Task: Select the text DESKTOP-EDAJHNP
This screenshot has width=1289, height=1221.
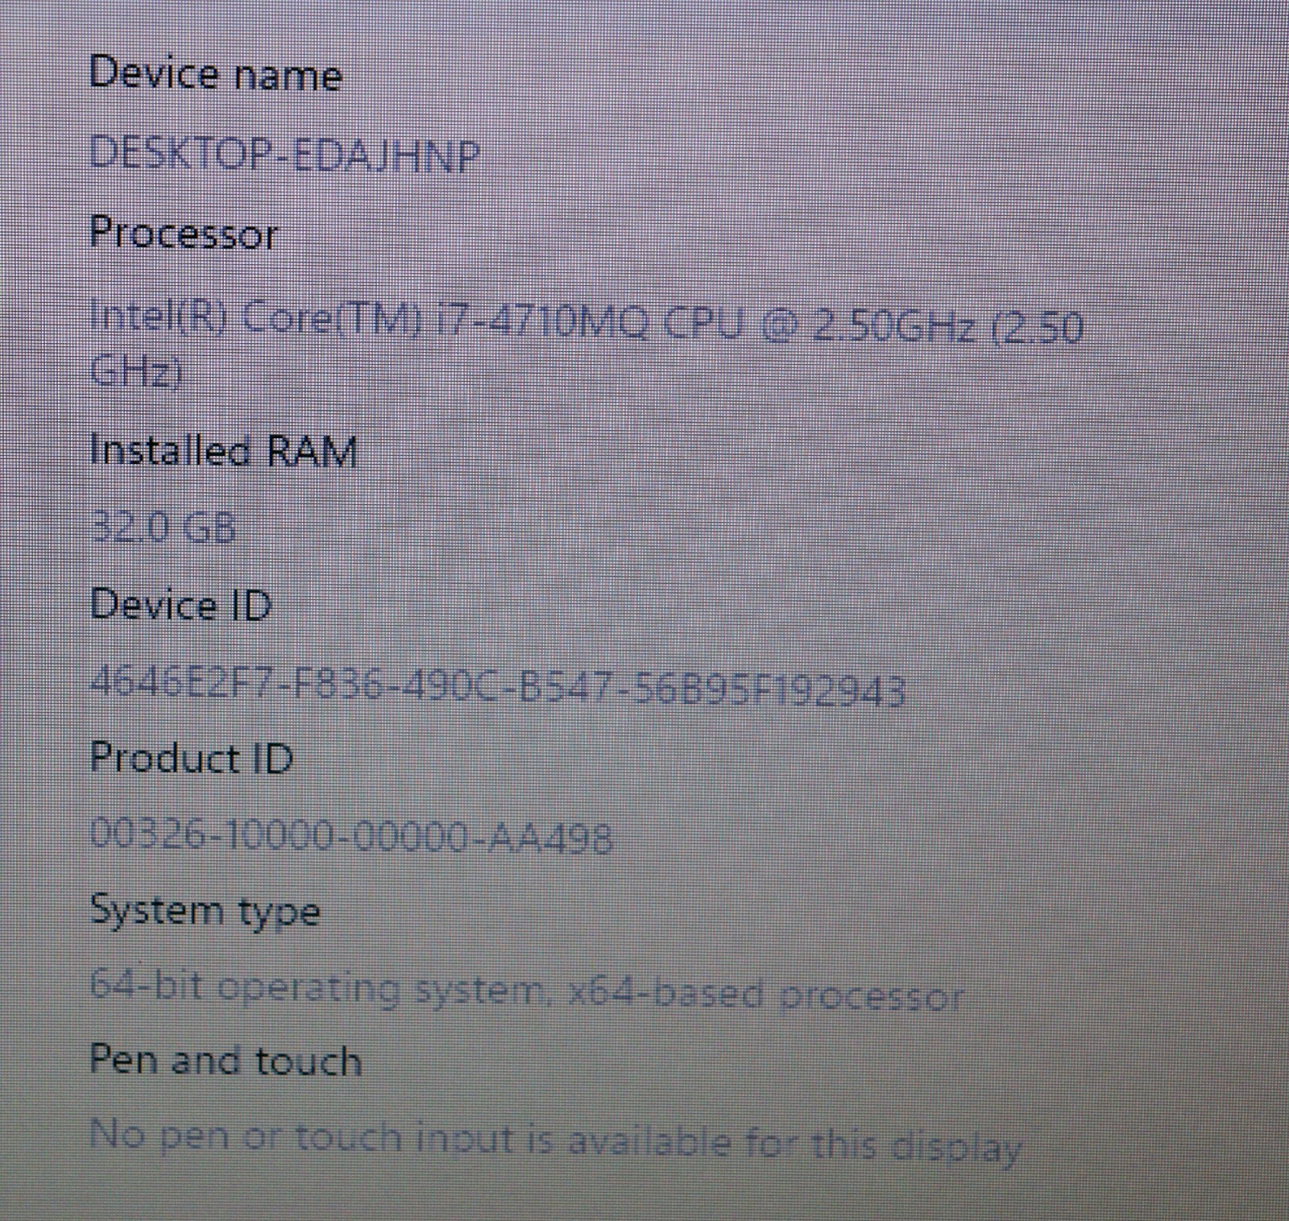Action: tap(285, 154)
